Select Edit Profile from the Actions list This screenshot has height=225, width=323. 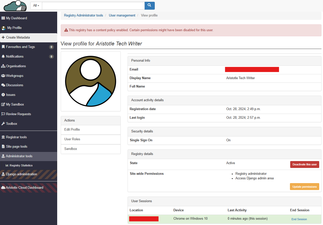coord(72,130)
